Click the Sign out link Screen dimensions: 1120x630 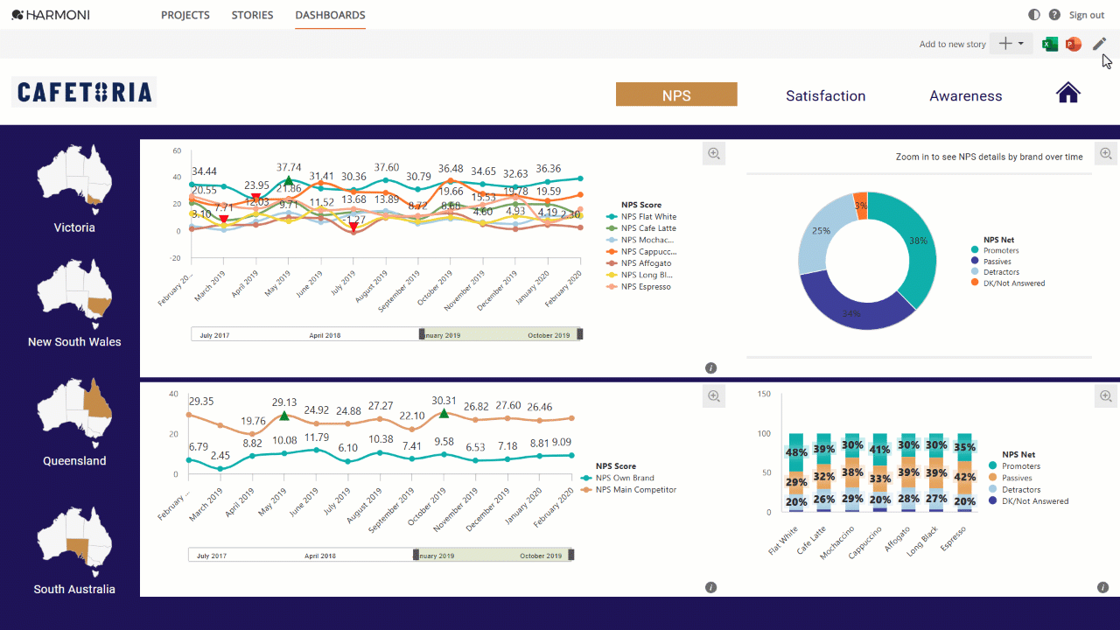(x=1087, y=15)
